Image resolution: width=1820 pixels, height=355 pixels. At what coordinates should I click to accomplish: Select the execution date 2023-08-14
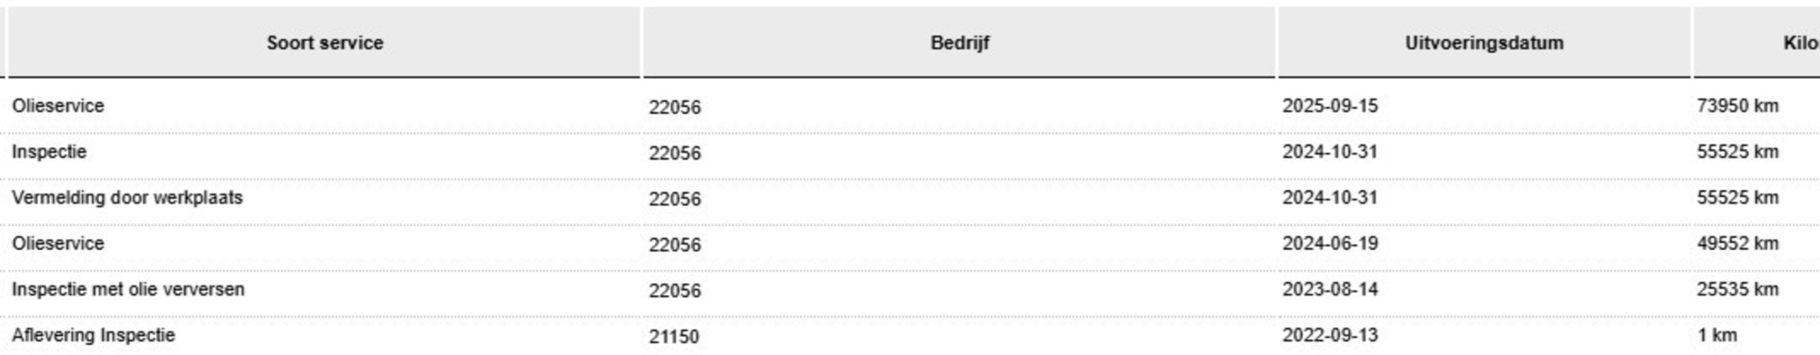(1330, 290)
